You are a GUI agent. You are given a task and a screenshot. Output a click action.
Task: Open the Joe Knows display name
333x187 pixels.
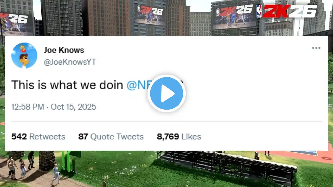(64, 50)
